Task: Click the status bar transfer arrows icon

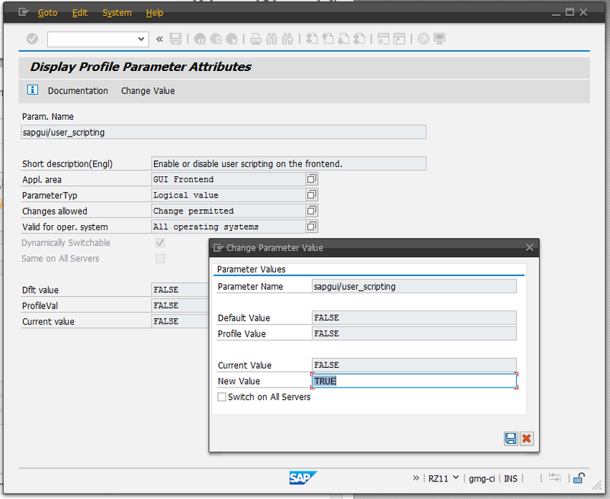Action: point(554,478)
